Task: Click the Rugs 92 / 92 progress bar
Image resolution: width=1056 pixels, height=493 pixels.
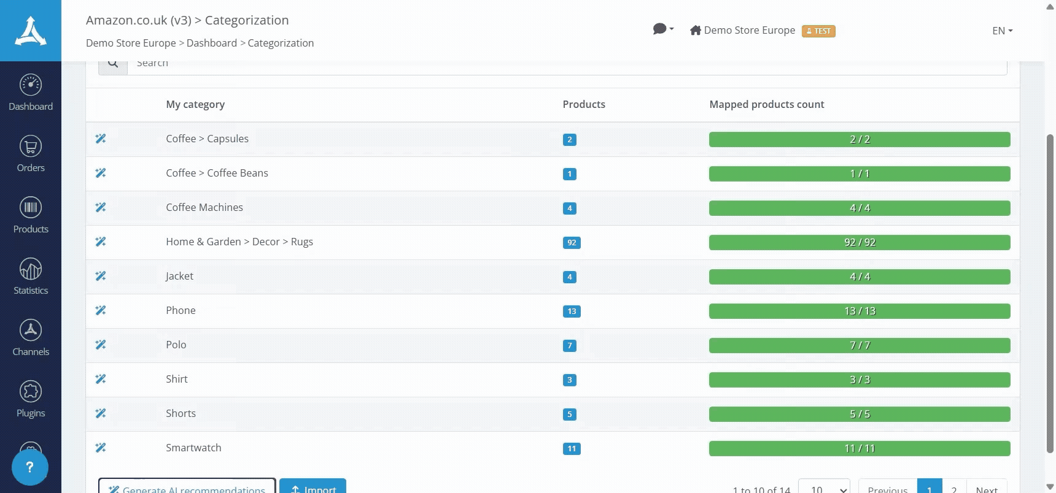Action: pos(860,242)
